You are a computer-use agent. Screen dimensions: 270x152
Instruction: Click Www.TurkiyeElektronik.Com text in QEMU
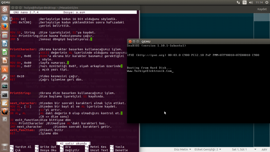[150, 71]
